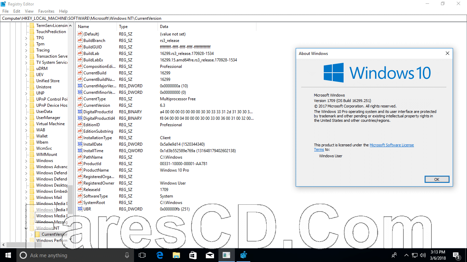Click the BuildBranch string value icon
This screenshot has height=262, width=467.
pyautogui.click(x=80, y=41)
